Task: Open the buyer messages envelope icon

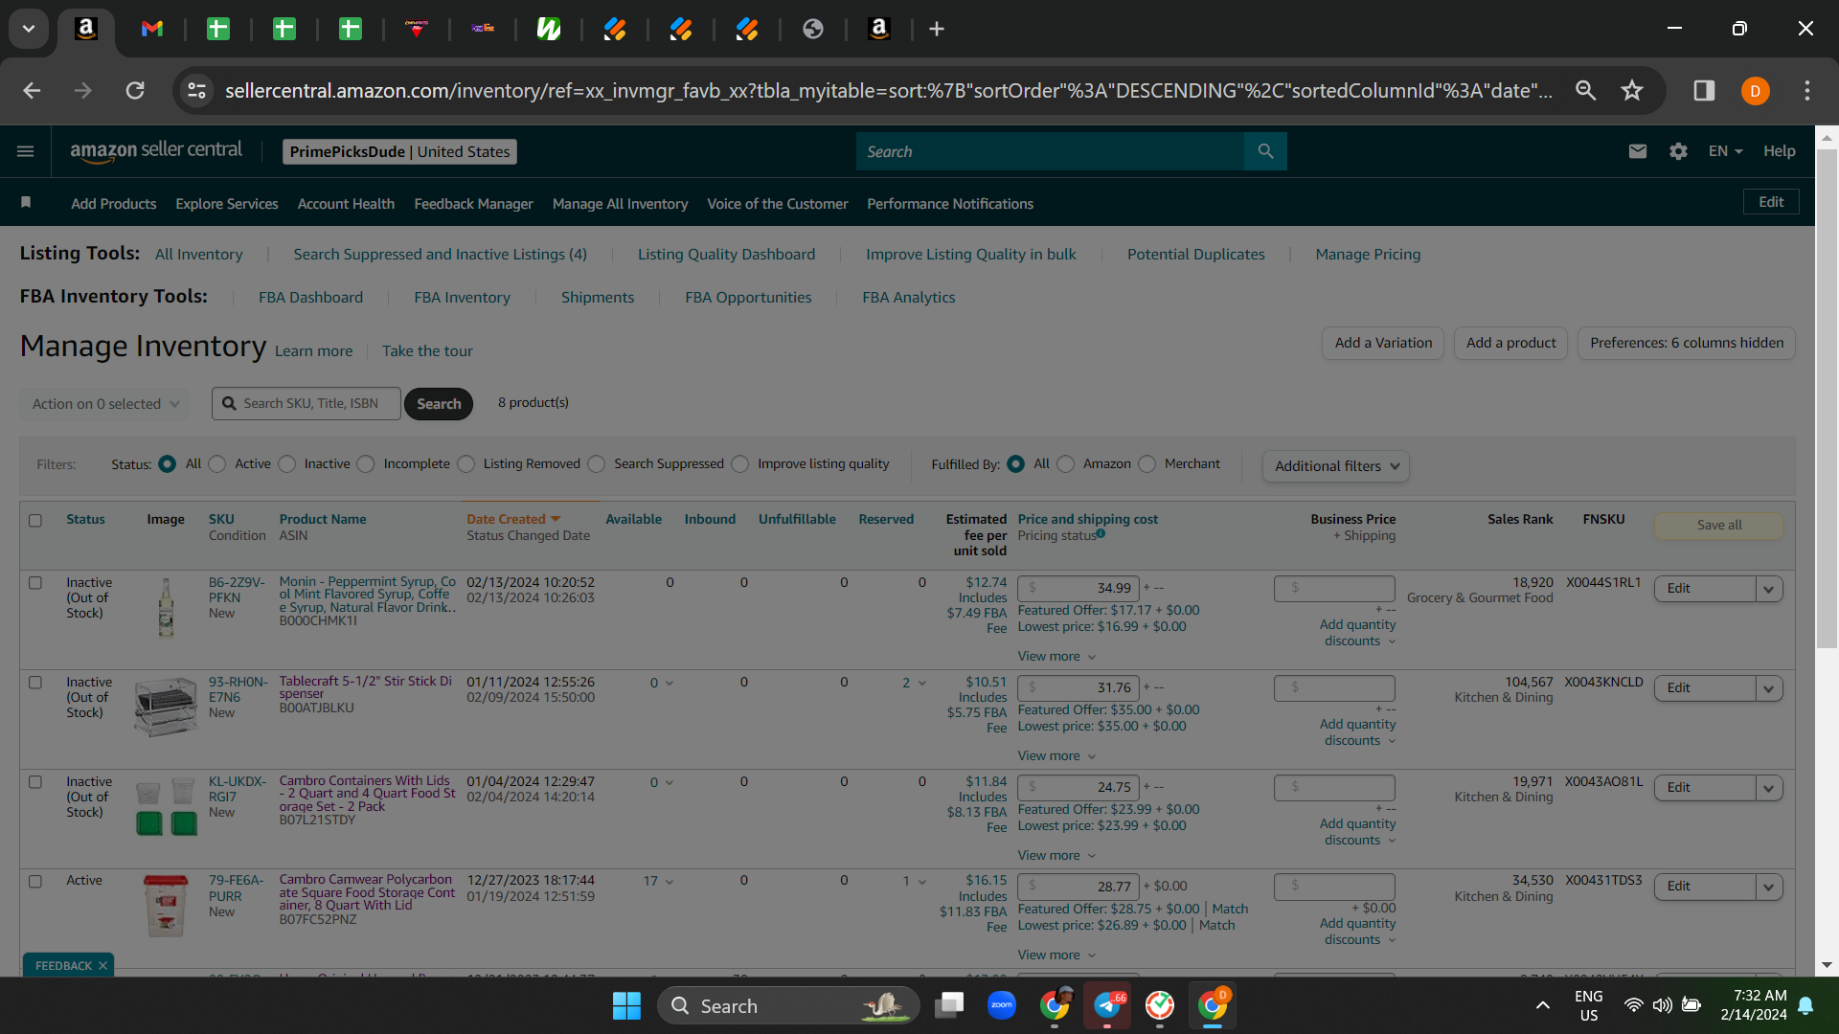Action: click(1638, 151)
